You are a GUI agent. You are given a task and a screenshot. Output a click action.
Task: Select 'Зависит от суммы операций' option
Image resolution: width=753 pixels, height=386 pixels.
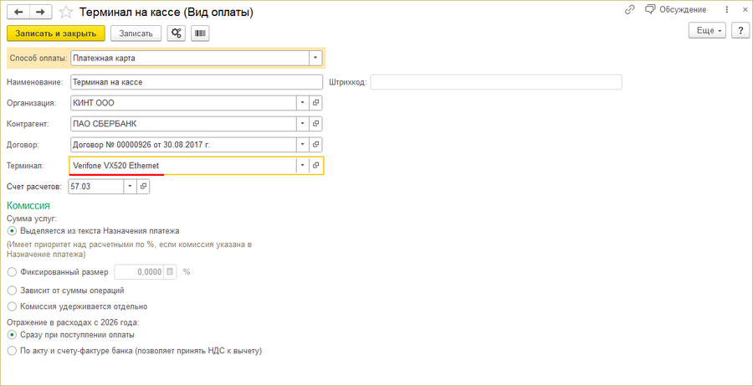[x=12, y=290]
